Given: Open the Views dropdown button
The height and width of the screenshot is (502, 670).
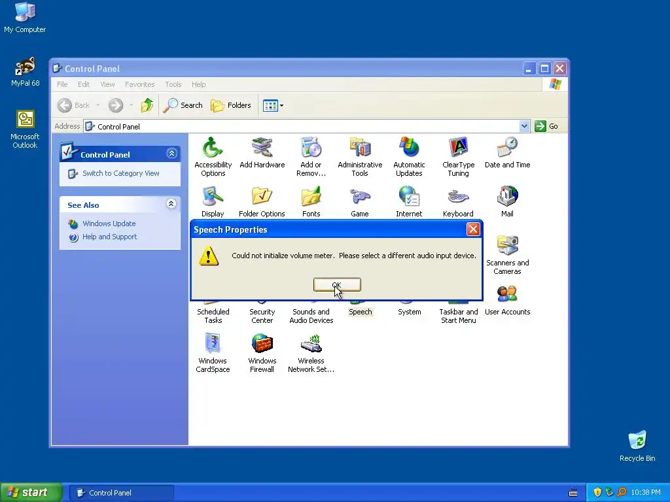Looking at the screenshot, I should [273, 105].
